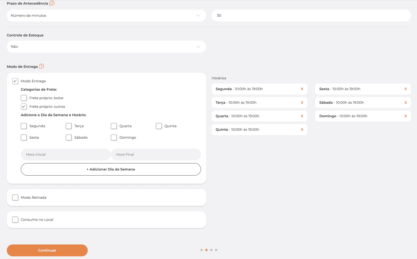Delete the Quinta schedule with X
The width and height of the screenshot is (417, 259).
pos(302,130)
